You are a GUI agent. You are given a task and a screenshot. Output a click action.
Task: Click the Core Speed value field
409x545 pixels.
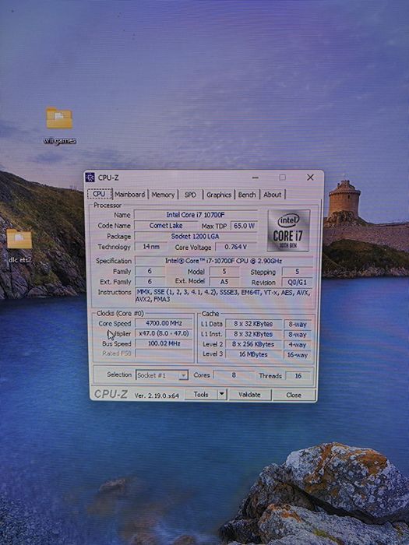point(164,323)
